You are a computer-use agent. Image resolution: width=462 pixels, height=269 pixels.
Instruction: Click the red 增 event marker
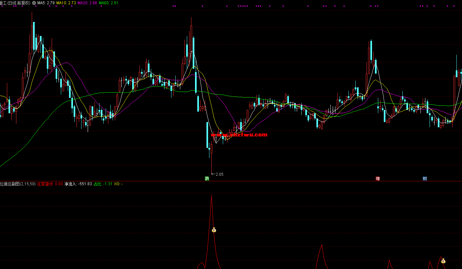378,178
